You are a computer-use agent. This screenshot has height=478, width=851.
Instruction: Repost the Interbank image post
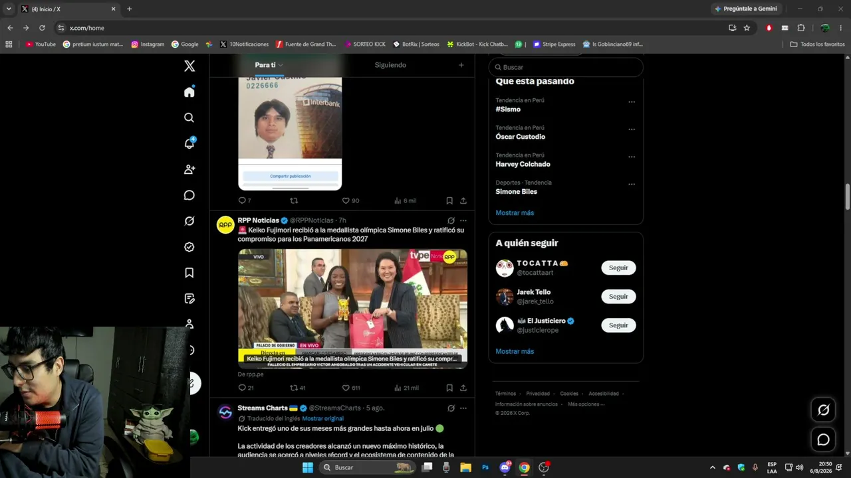(x=294, y=200)
